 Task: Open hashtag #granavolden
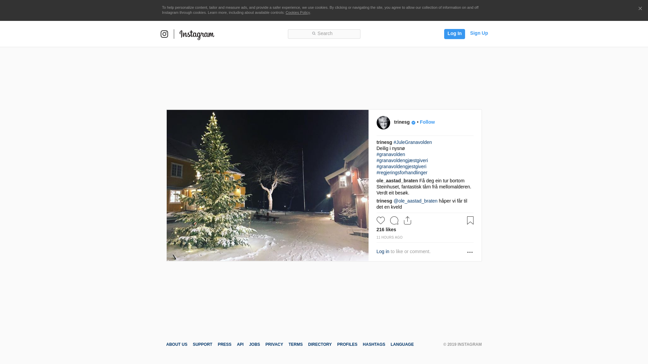391,154
